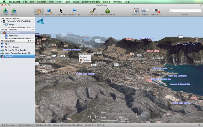
Task: Collapse the Maps folder triangle
Action: click(x=4, y=24)
